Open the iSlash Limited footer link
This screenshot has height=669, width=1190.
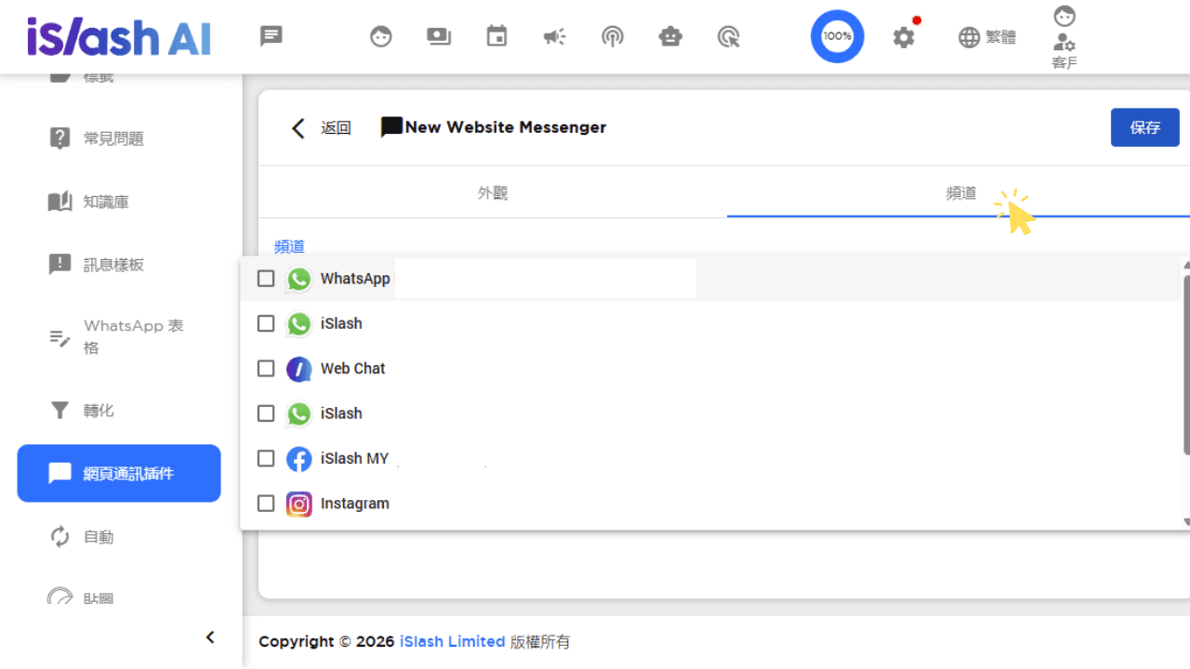(x=453, y=641)
